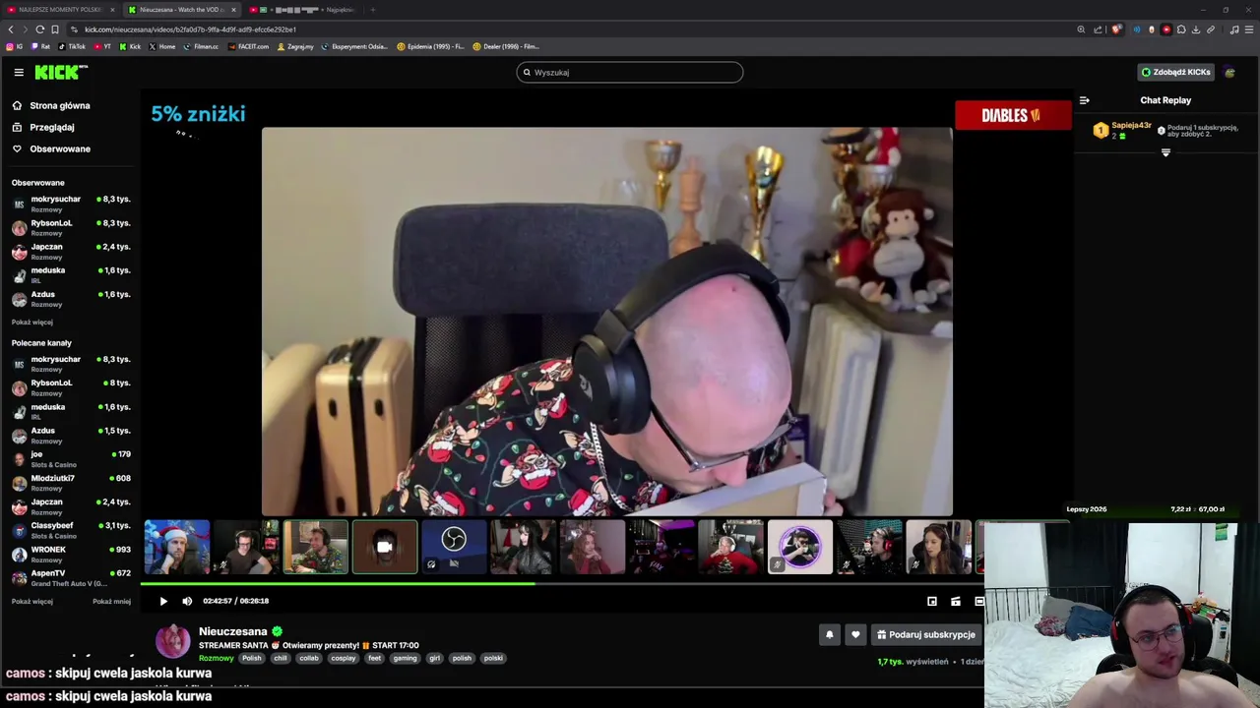Select the cosplay tag
The height and width of the screenshot is (708, 1260).
[343, 658]
